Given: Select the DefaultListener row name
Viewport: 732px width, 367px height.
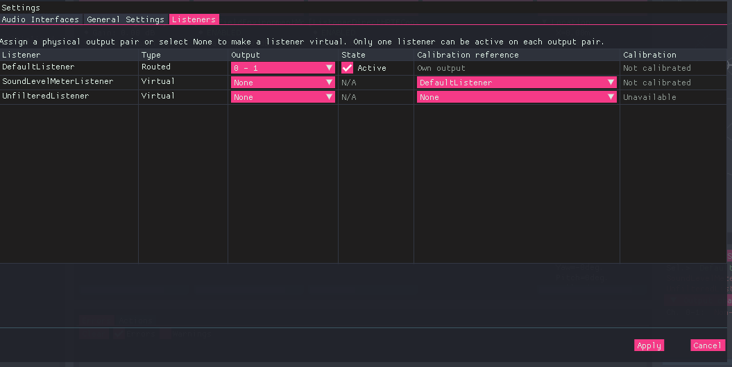Looking at the screenshot, I should point(38,67).
